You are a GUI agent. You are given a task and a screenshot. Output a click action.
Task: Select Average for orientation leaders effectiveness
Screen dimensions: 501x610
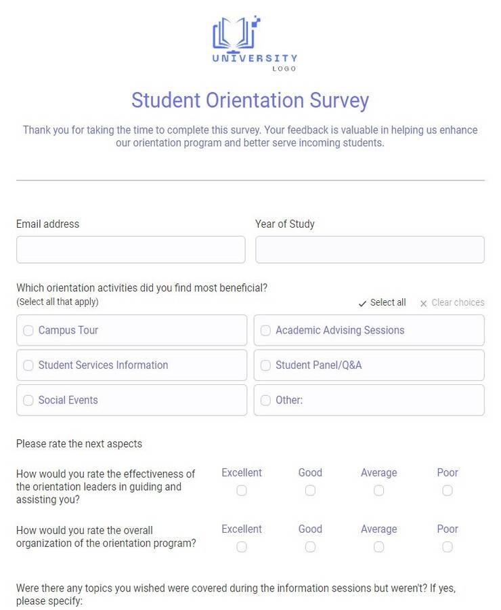click(x=379, y=490)
